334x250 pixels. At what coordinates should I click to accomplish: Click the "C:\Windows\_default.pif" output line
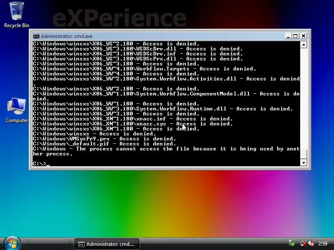pyautogui.click(x=104, y=144)
